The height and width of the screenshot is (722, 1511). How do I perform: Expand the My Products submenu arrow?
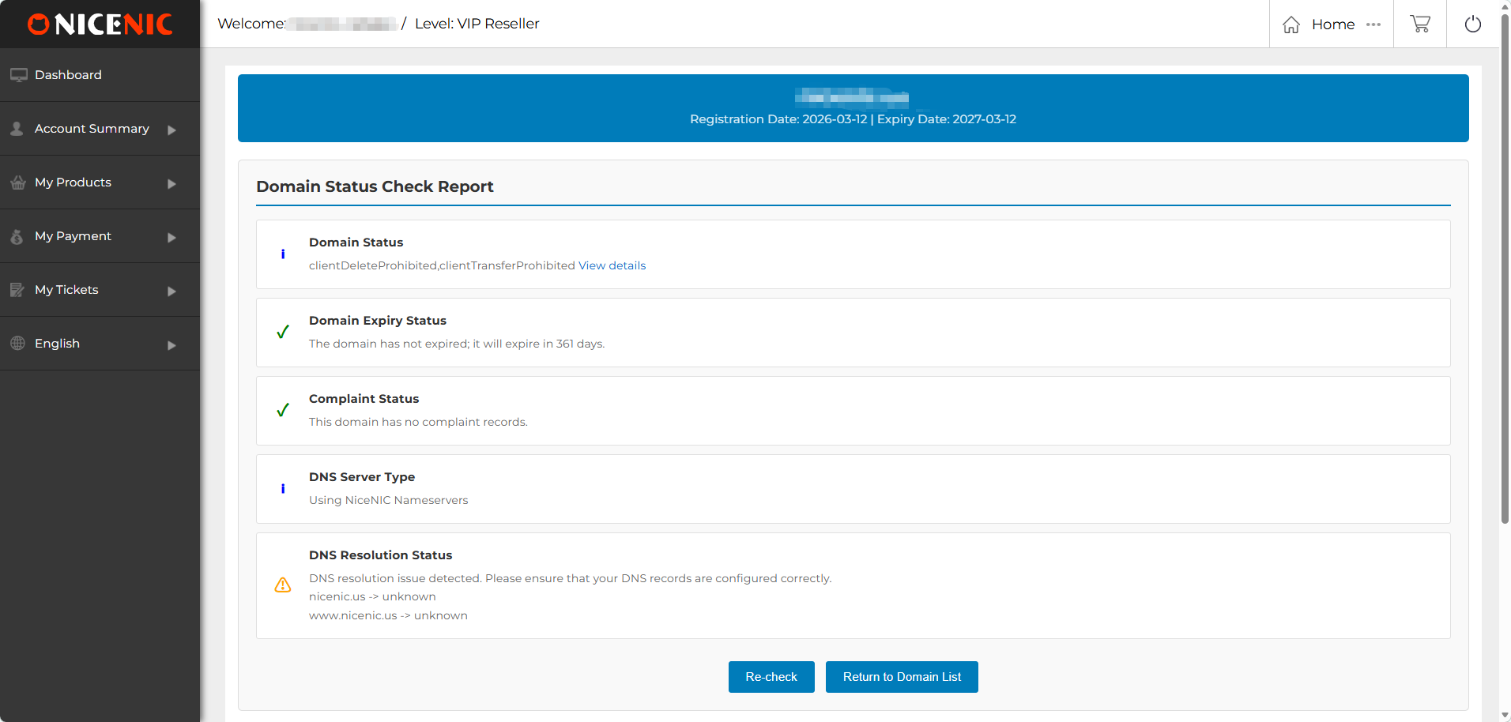pos(171,183)
